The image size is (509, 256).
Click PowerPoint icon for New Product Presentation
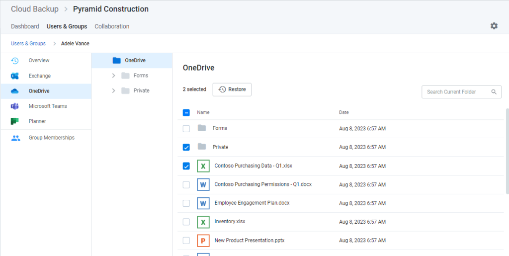(203, 241)
